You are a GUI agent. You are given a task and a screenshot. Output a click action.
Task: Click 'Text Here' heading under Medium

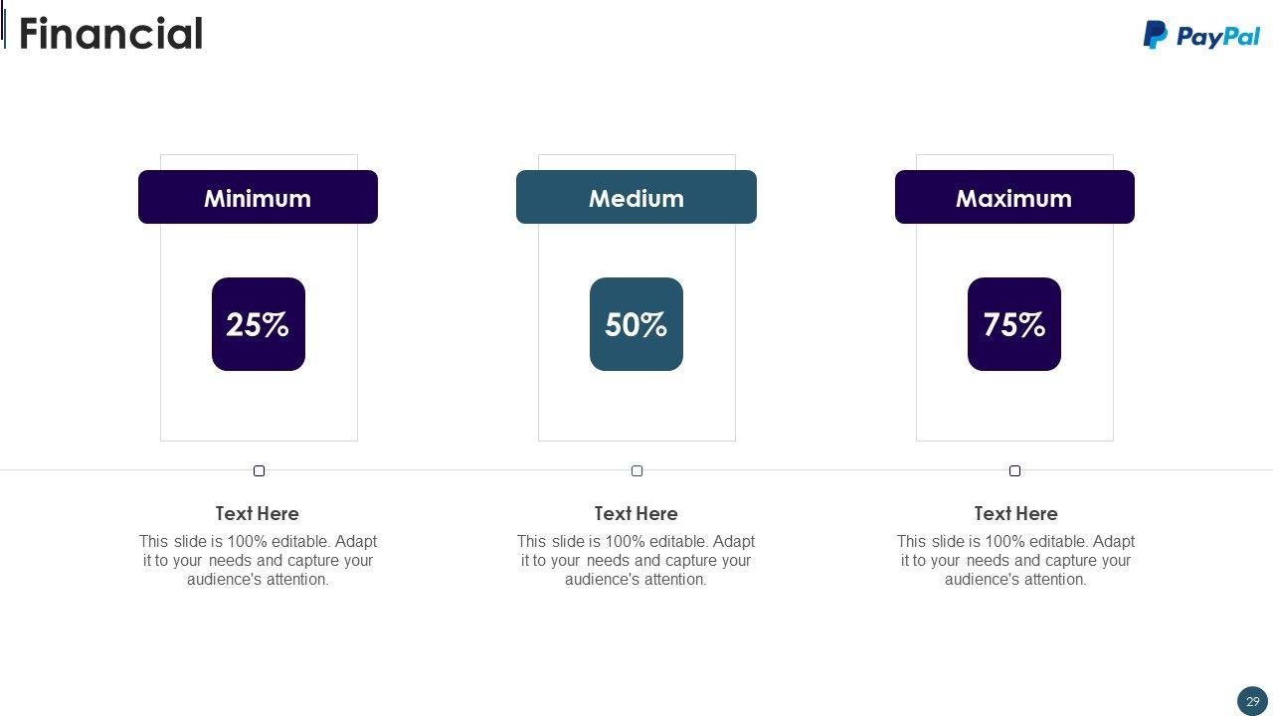click(x=636, y=513)
